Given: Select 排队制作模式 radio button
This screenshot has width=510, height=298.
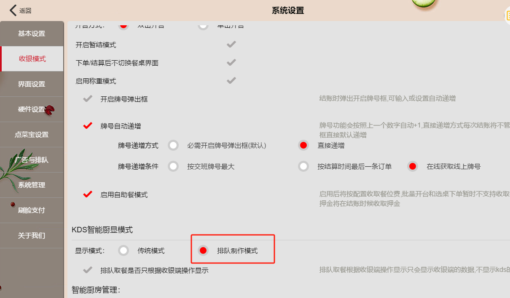Looking at the screenshot, I should tap(203, 250).
